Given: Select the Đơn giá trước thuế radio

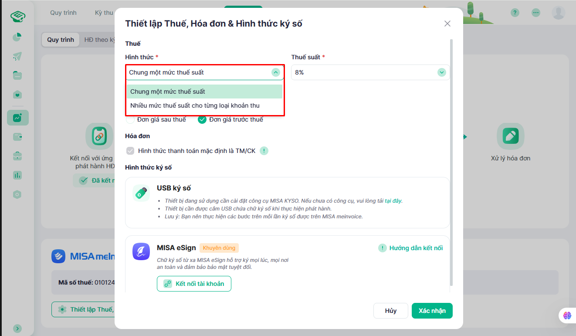Looking at the screenshot, I should pyautogui.click(x=202, y=119).
